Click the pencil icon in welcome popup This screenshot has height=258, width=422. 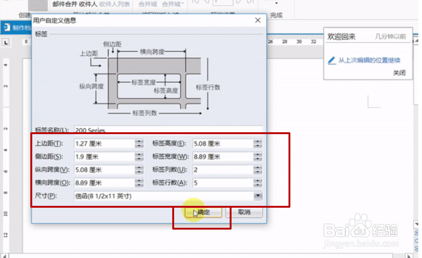pyautogui.click(x=332, y=61)
